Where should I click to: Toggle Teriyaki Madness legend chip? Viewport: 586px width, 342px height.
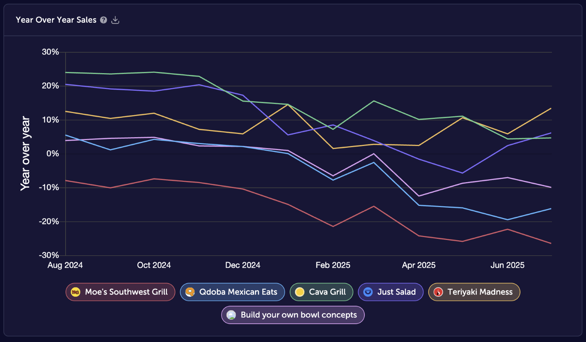tap(474, 292)
